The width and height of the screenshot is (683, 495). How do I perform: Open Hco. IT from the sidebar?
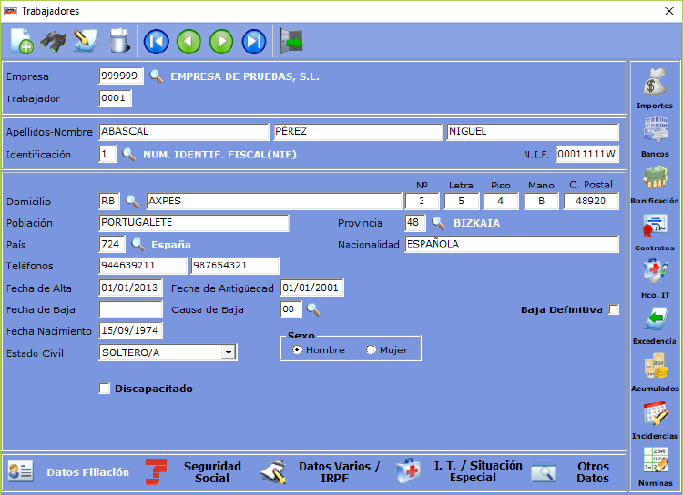(x=654, y=278)
